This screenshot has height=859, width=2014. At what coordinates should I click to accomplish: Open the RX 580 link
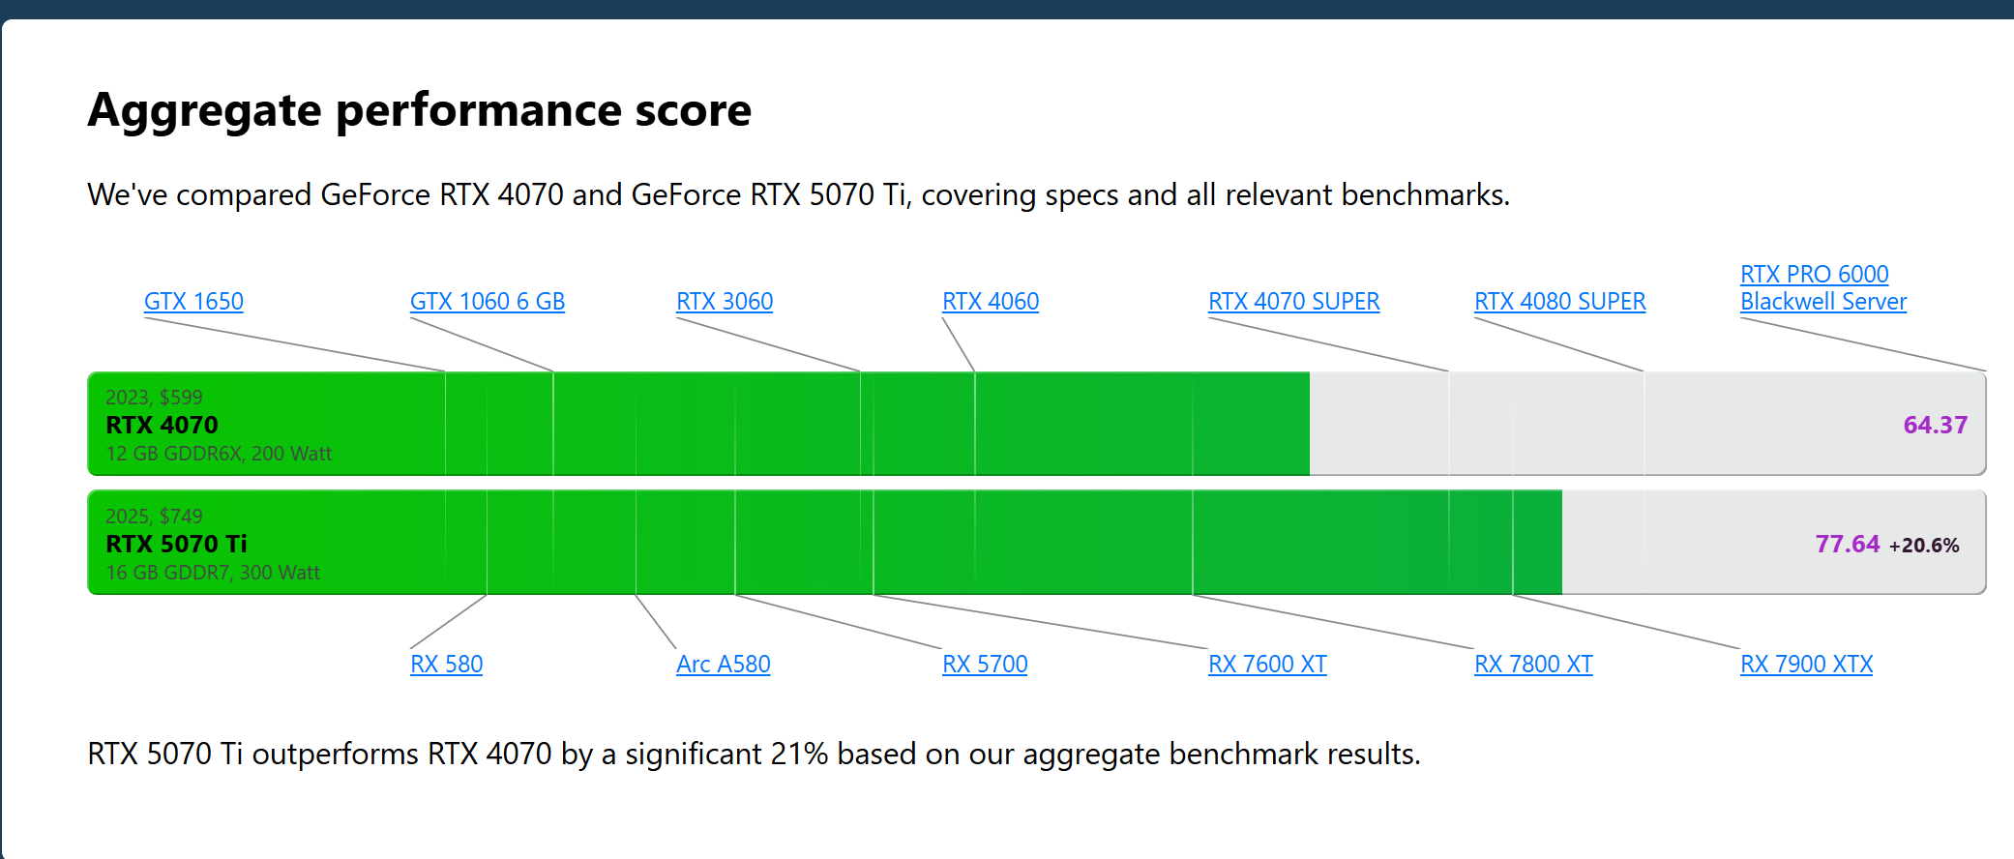(446, 665)
